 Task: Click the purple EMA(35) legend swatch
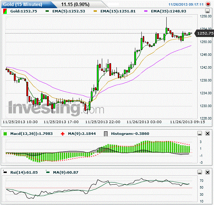pos(146,11)
